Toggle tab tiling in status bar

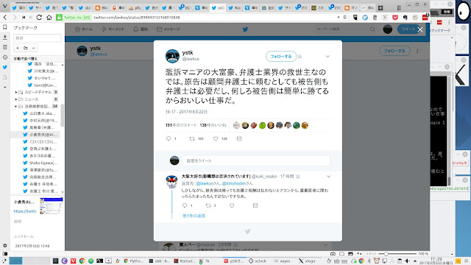341,253
